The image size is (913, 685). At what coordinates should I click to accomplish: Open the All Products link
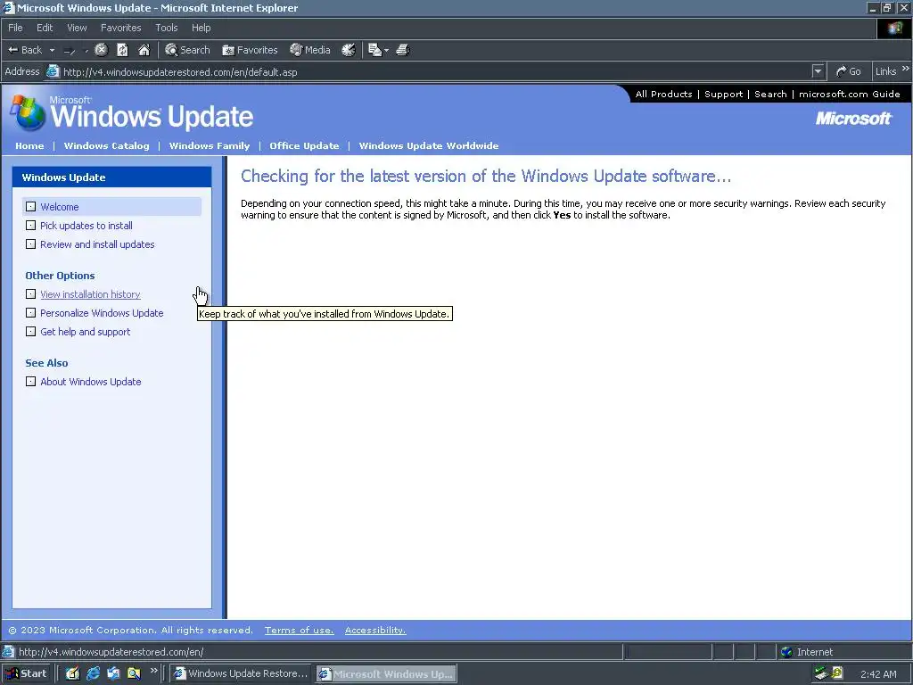(x=663, y=94)
